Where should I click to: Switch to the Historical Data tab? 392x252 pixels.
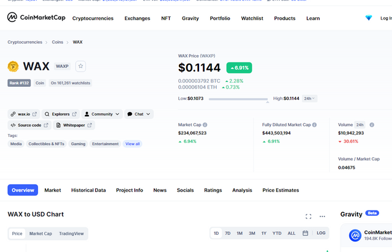coord(88,190)
